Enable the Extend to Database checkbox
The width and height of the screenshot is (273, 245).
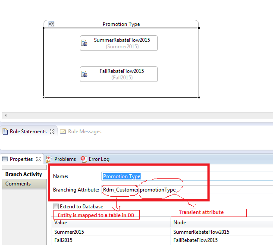(x=56, y=207)
